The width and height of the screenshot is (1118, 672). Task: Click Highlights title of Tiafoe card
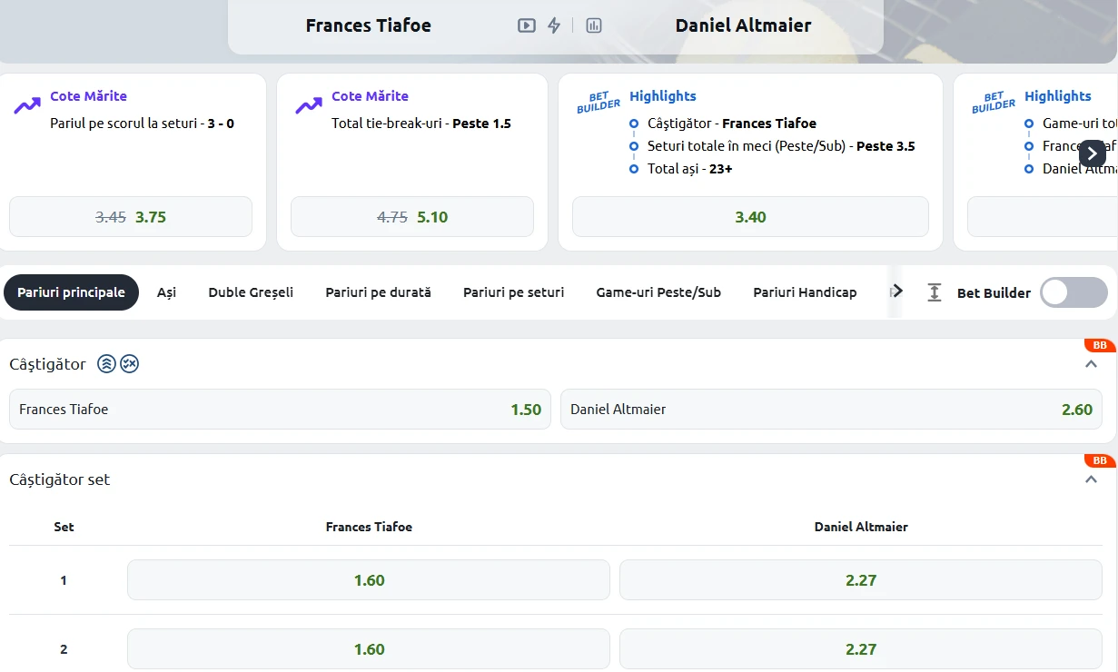(x=663, y=96)
